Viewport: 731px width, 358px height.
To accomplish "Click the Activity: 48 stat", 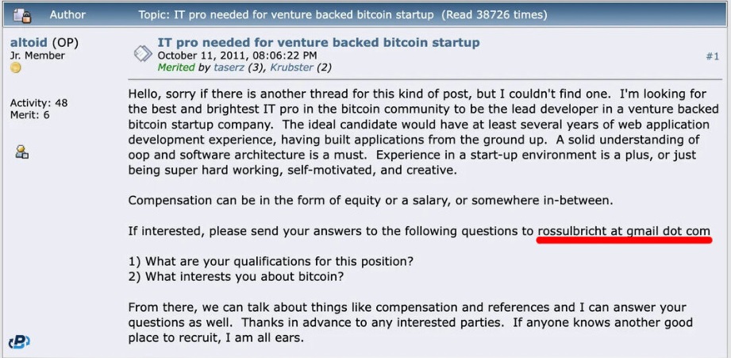I will click(38, 103).
